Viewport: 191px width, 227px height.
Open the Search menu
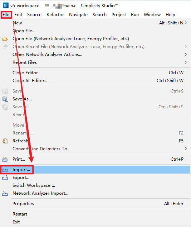pyautogui.click(x=100, y=15)
